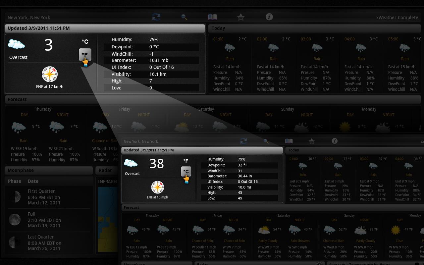The height and width of the screenshot is (265, 424).
Task: Open the weather almanac book icon
Action: (x=212, y=17)
